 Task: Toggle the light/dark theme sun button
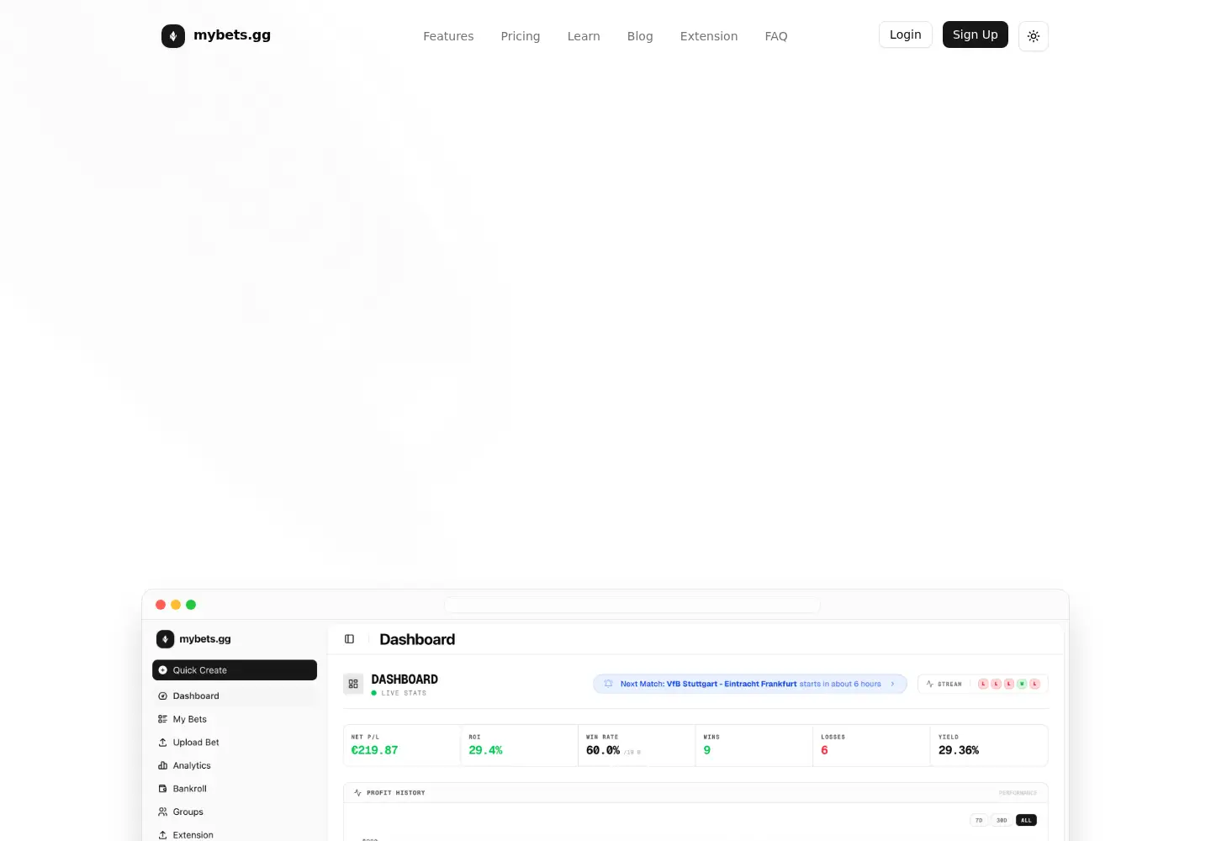[x=1034, y=36]
